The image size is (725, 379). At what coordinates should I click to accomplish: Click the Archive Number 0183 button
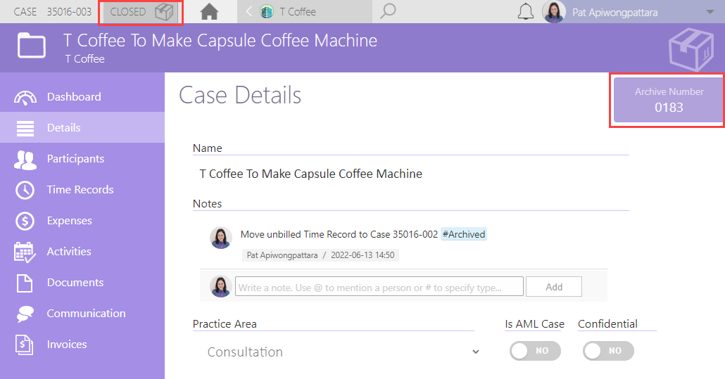tap(669, 100)
